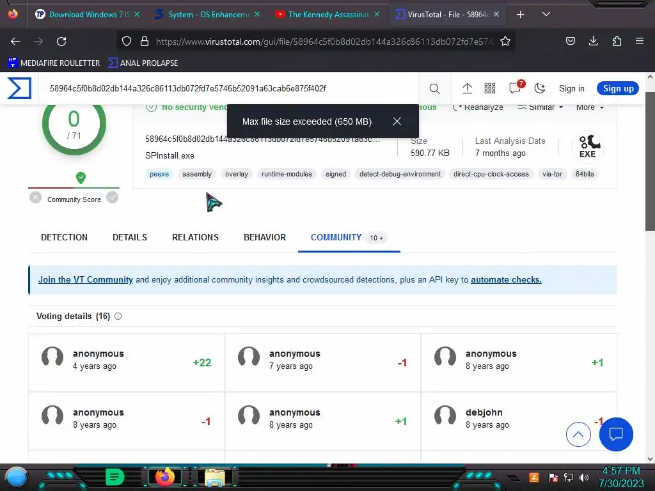This screenshot has height=491, width=655.
Task: Switch to The Kennedy Assassination tab
Action: 327,15
